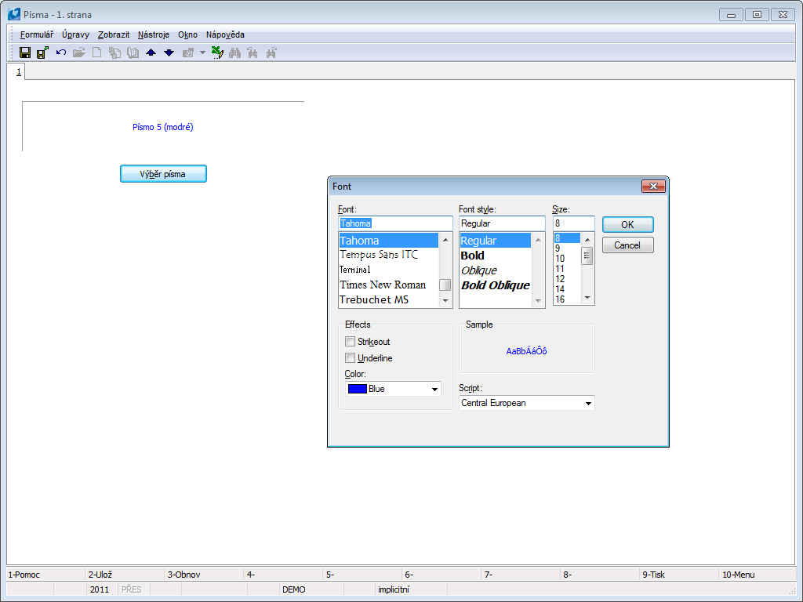Open the Color dropdown showing Blue
The image size is (803, 602).
click(393, 389)
